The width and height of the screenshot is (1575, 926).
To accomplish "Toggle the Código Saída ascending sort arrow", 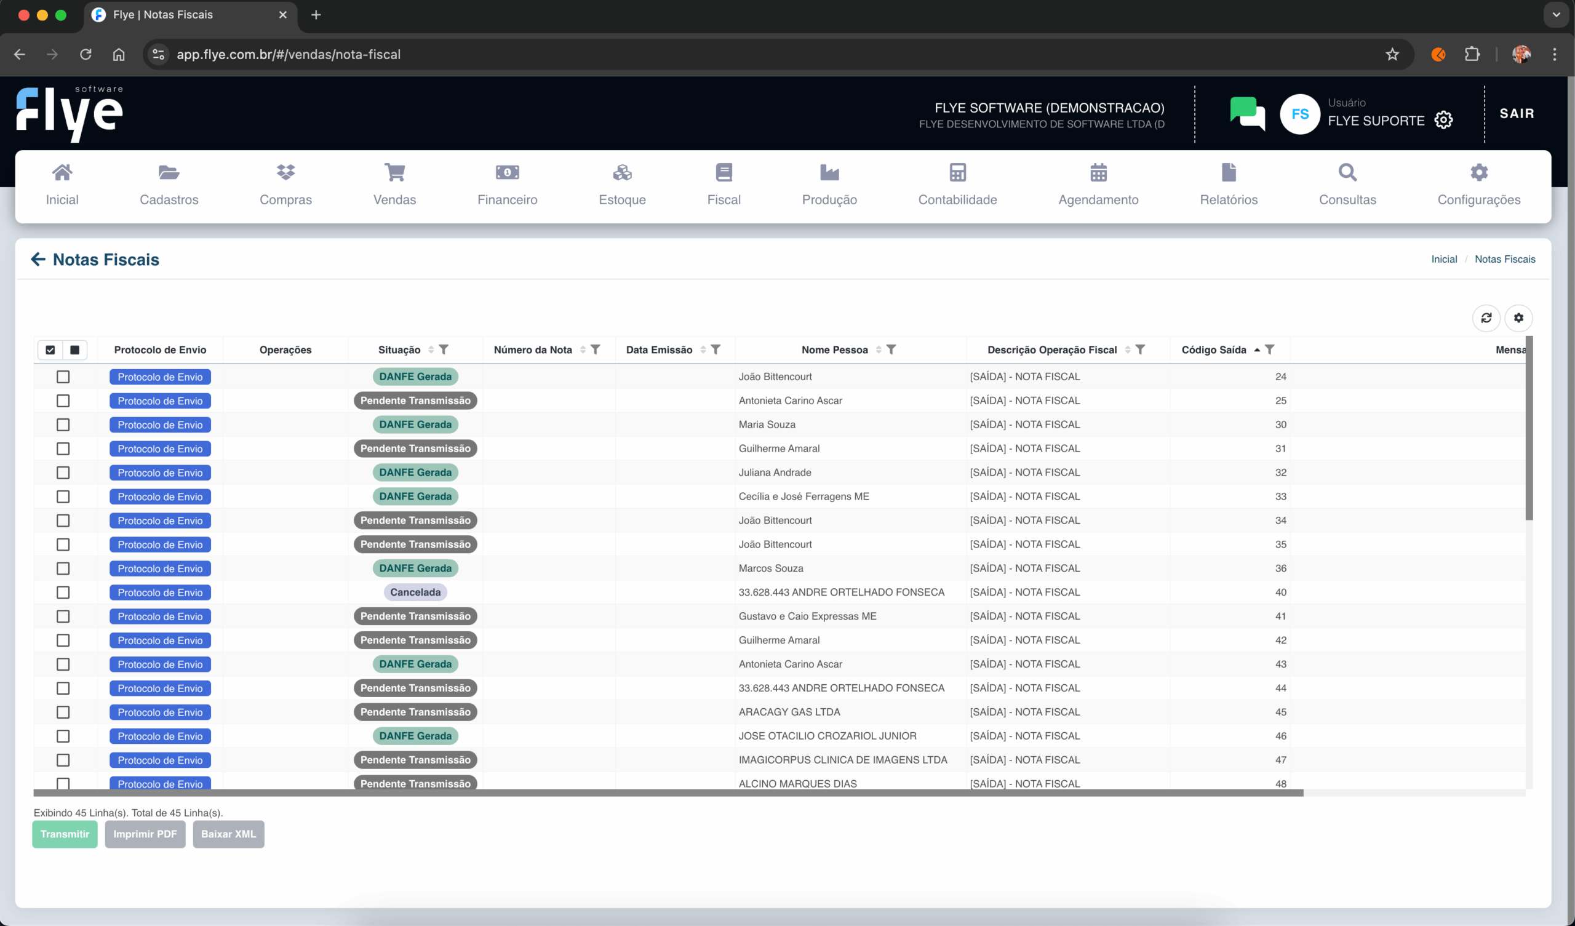I will pos(1257,349).
